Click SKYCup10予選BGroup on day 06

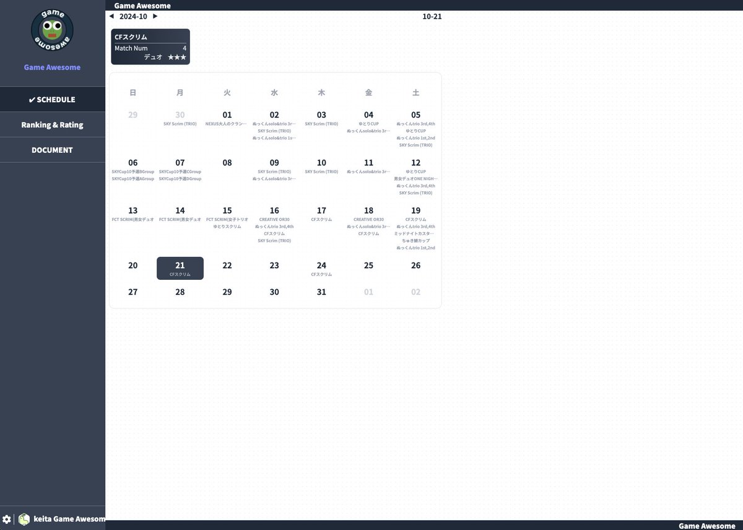pyautogui.click(x=133, y=172)
